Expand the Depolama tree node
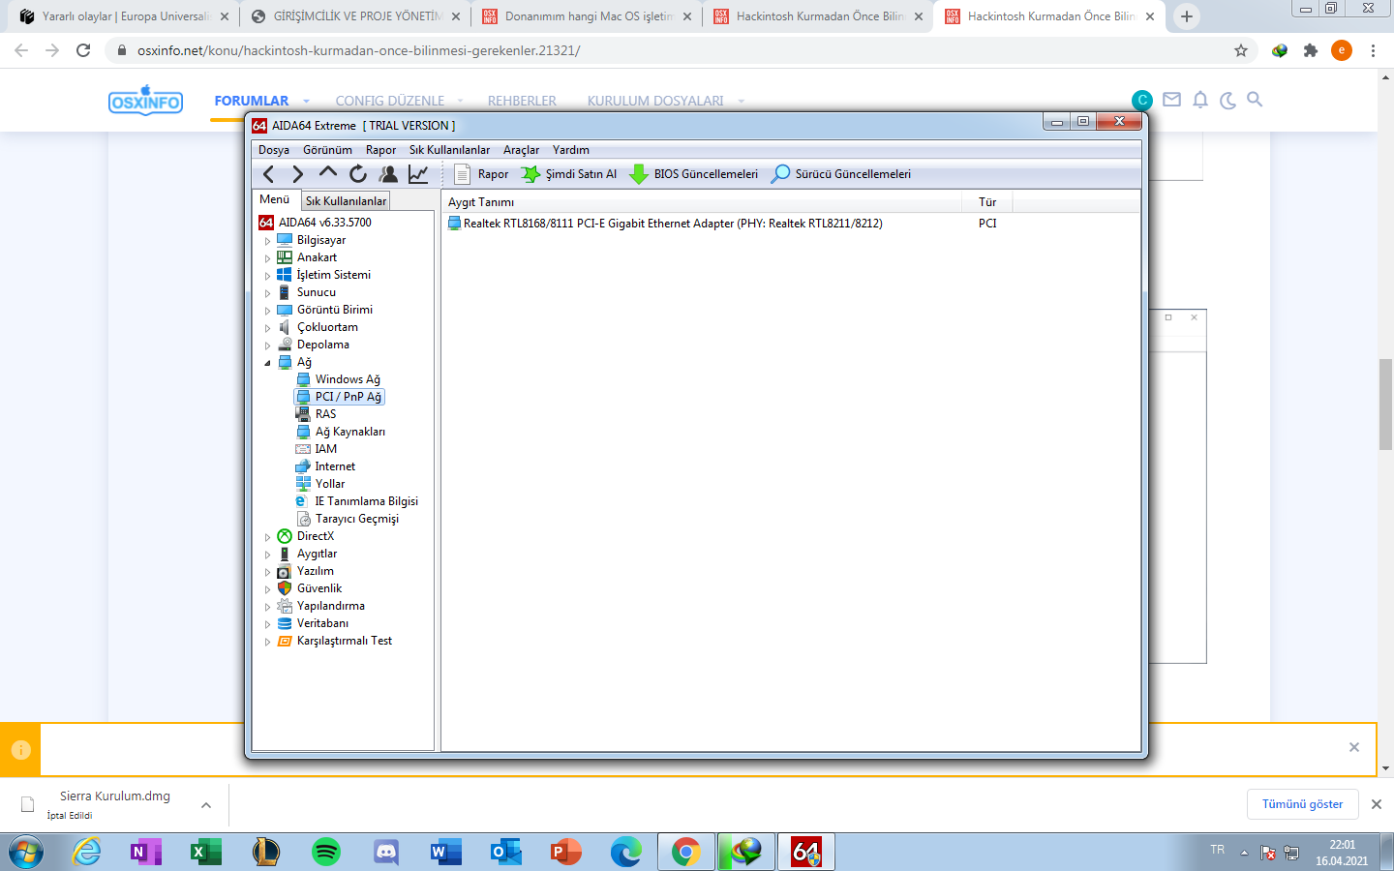The width and height of the screenshot is (1394, 871). 268,345
